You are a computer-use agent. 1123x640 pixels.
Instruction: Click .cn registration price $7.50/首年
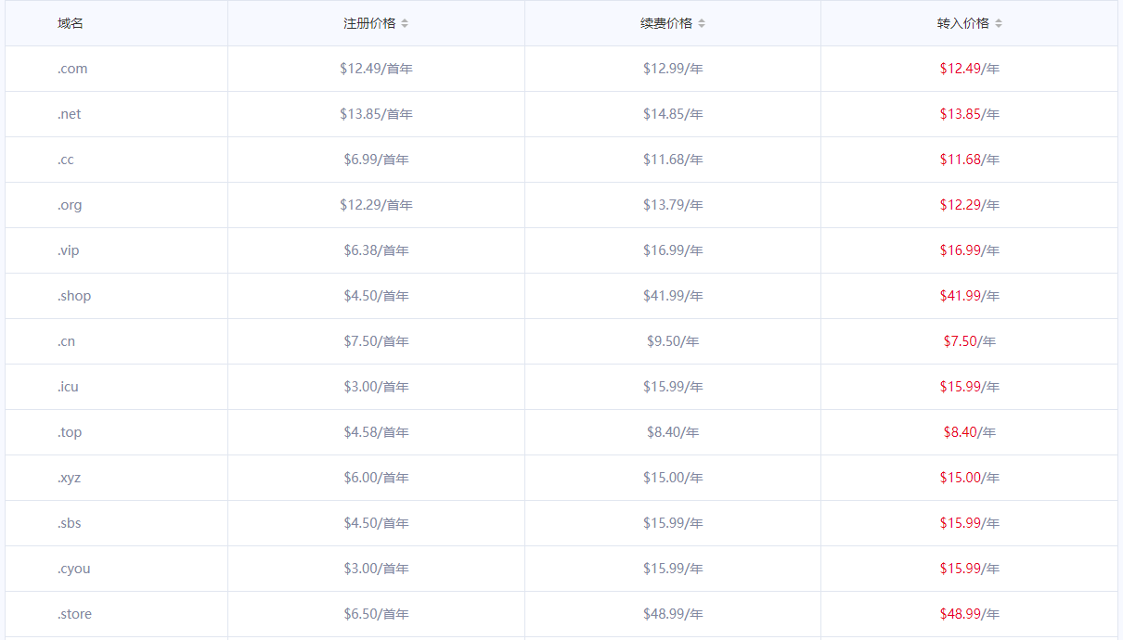(x=376, y=341)
